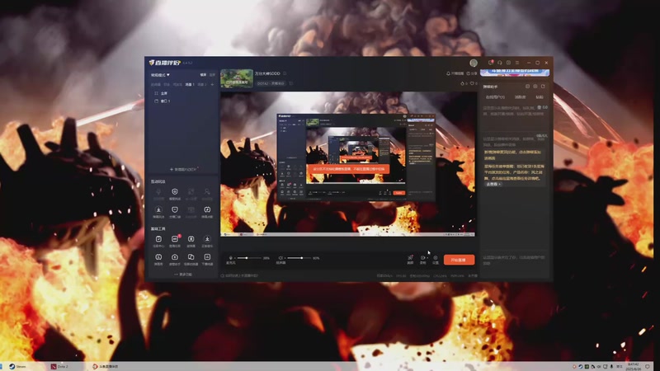Open the notification center taskbar icon
660x371 pixels.
click(x=648, y=367)
